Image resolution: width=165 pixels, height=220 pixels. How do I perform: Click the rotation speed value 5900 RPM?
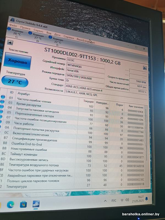point(138,81)
